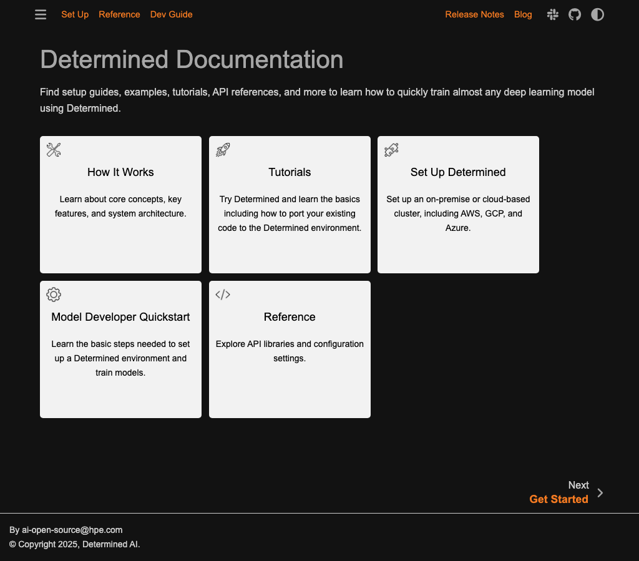Open the Set Up Determined card title
639x561 pixels.
click(x=458, y=172)
